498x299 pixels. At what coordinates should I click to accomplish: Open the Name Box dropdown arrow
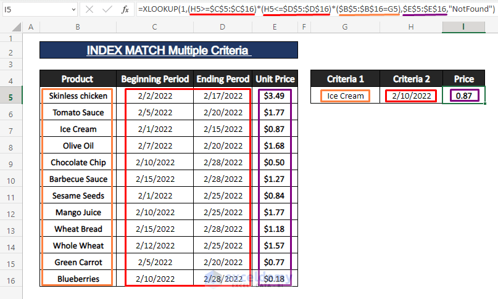pyautogui.click(x=73, y=9)
